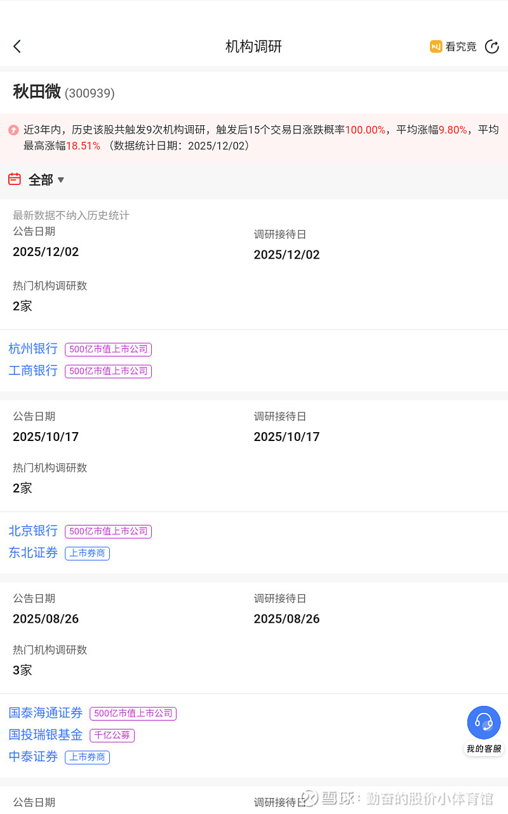Tap the red trend arrow statistics icon
Image resolution: width=508 pixels, height=814 pixels.
coord(13,130)
